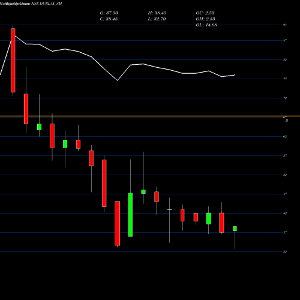Click the 'OH: 2.53' value
Viewport: 300px width, 300px height.
pyautogui.click(x=205, y=19)
